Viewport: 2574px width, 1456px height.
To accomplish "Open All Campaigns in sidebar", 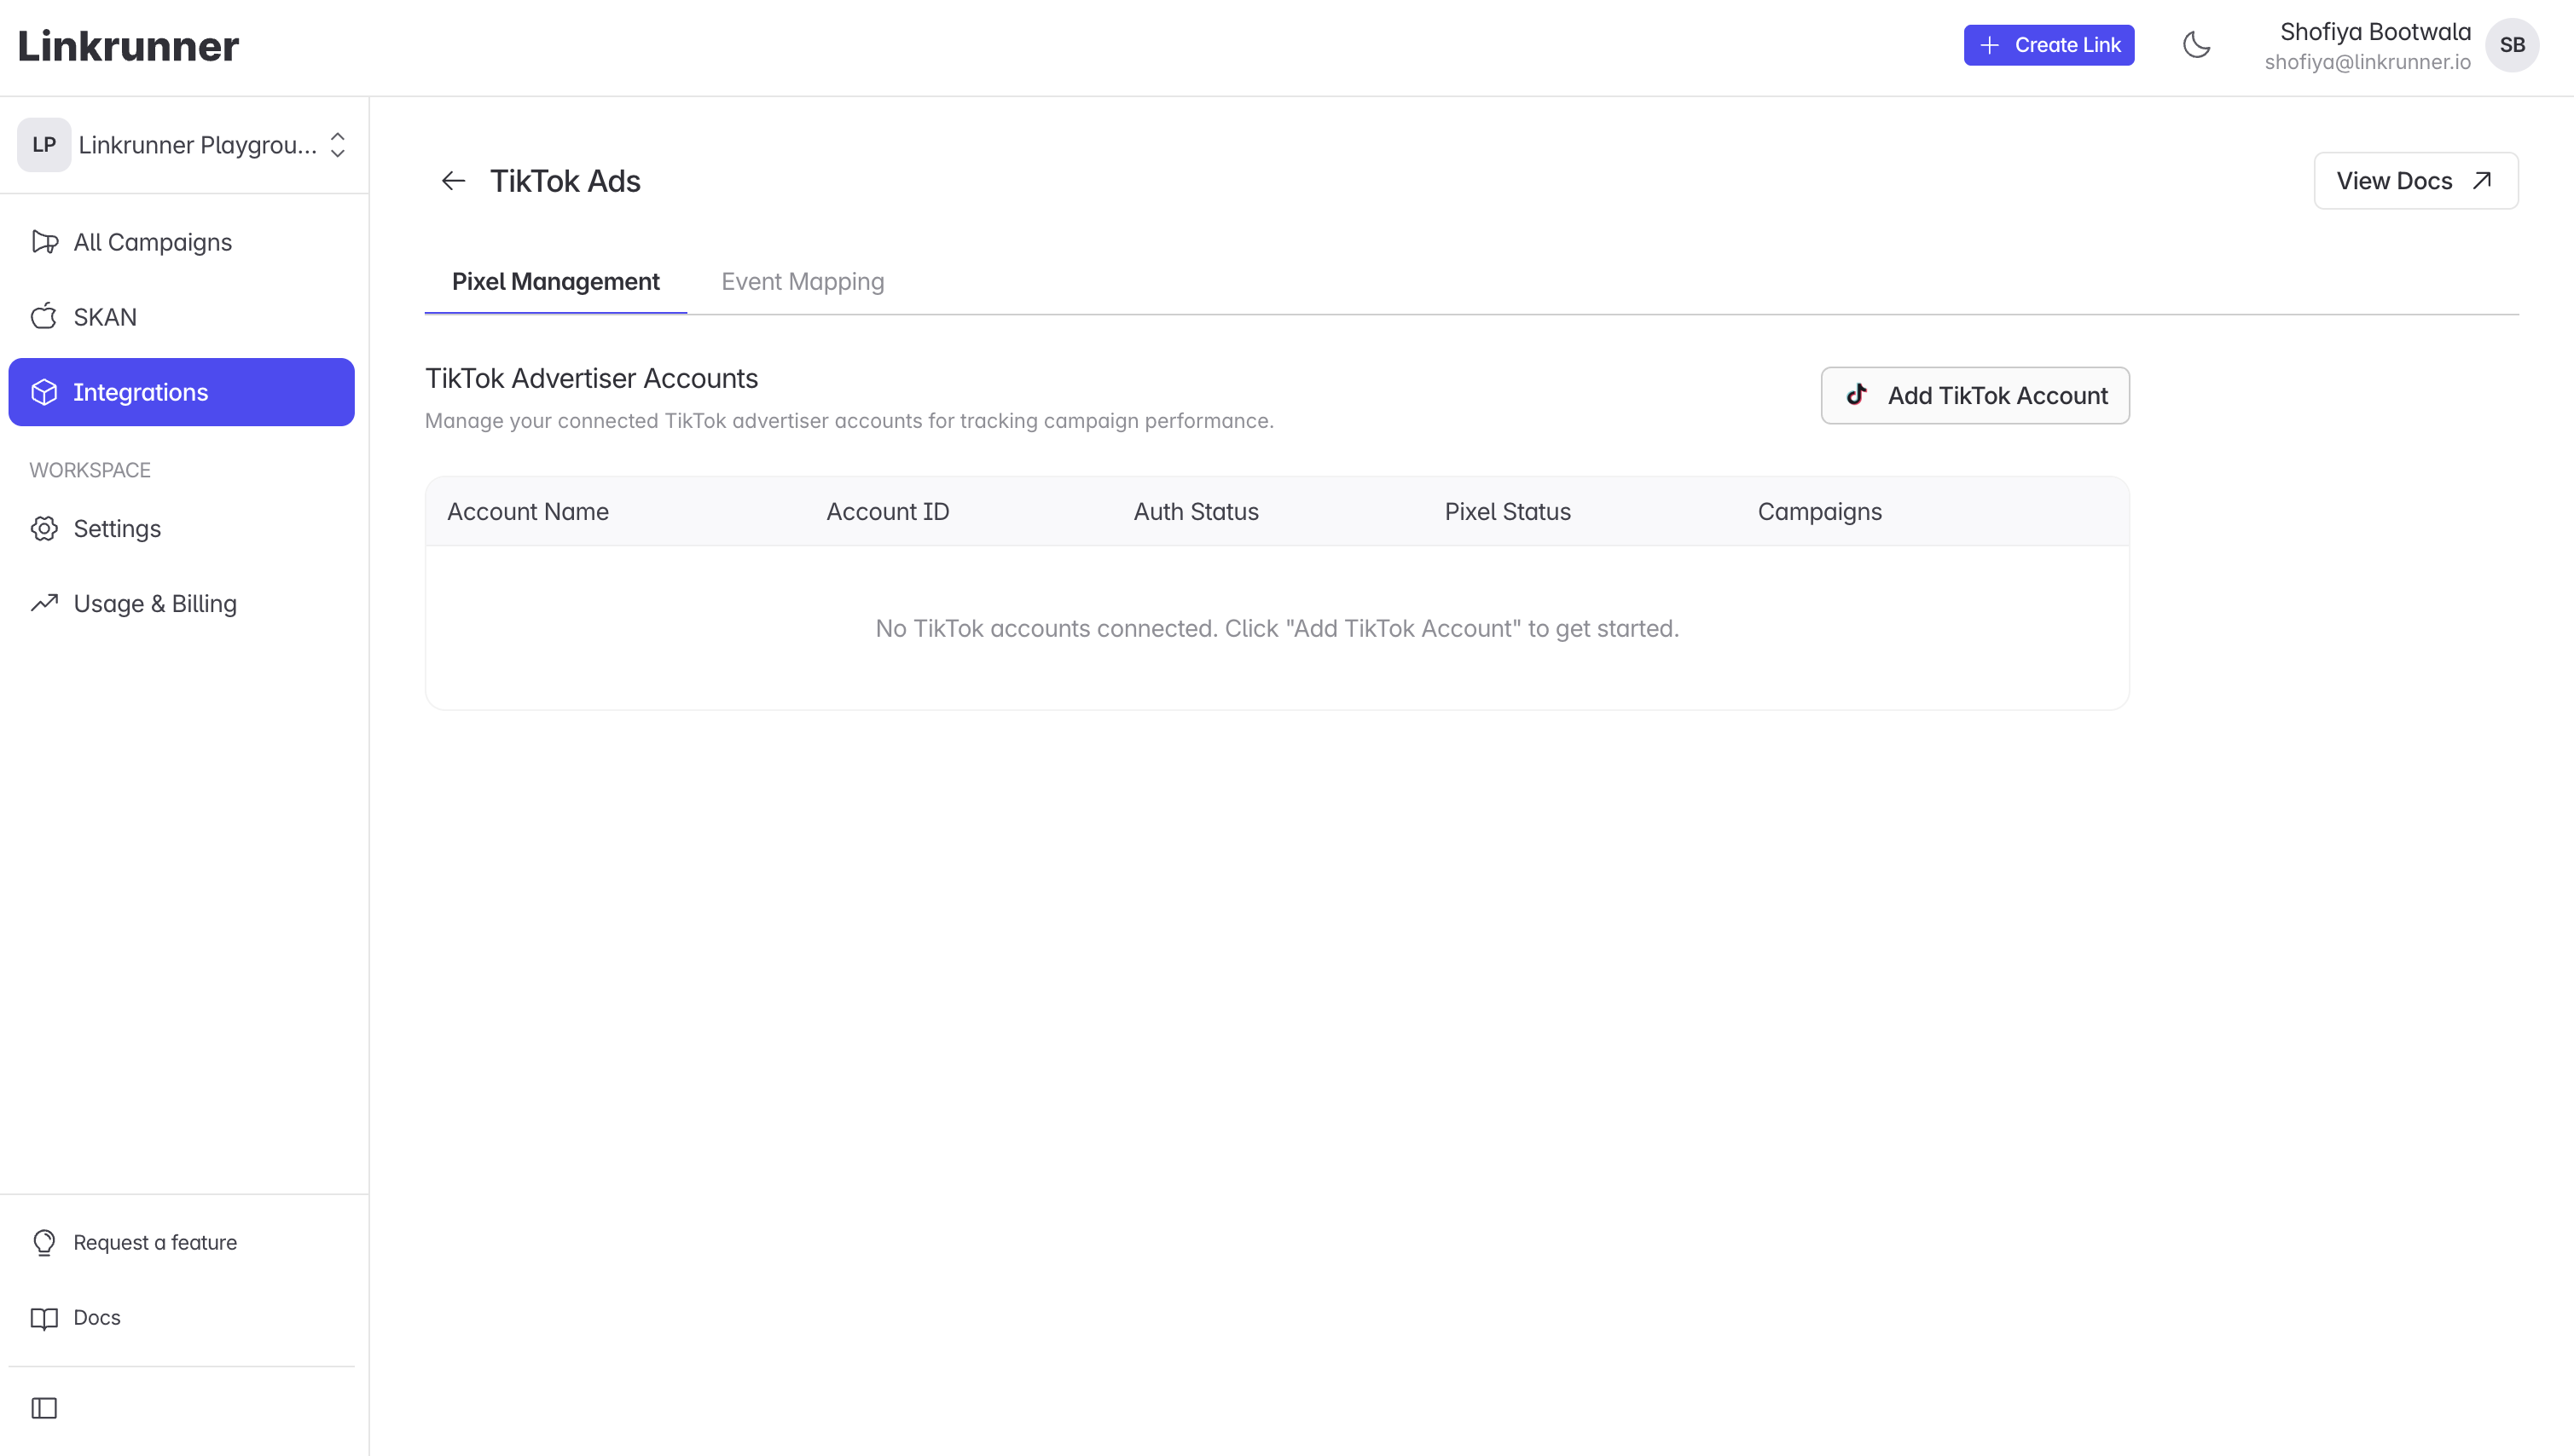I will click(181, 242).
